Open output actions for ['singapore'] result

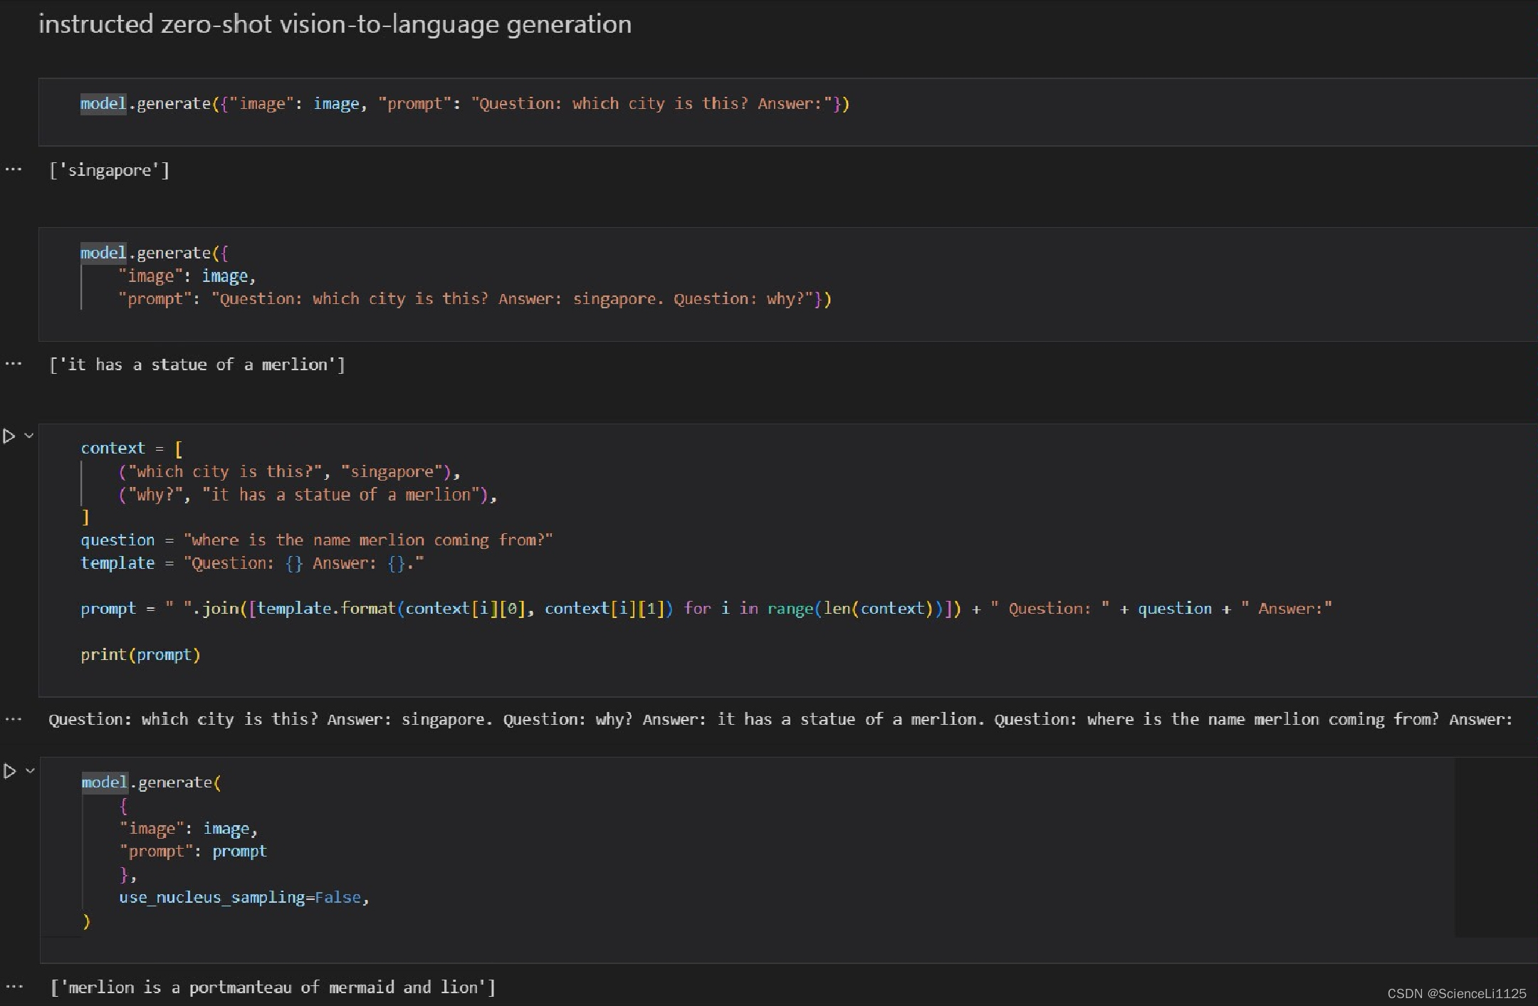pyautogui.click(x=14, y=169)
